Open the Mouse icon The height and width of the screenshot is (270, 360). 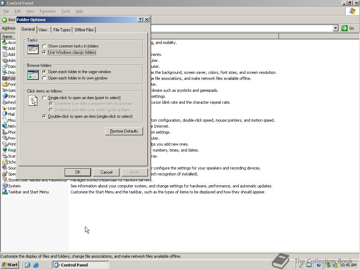[5, 120]
